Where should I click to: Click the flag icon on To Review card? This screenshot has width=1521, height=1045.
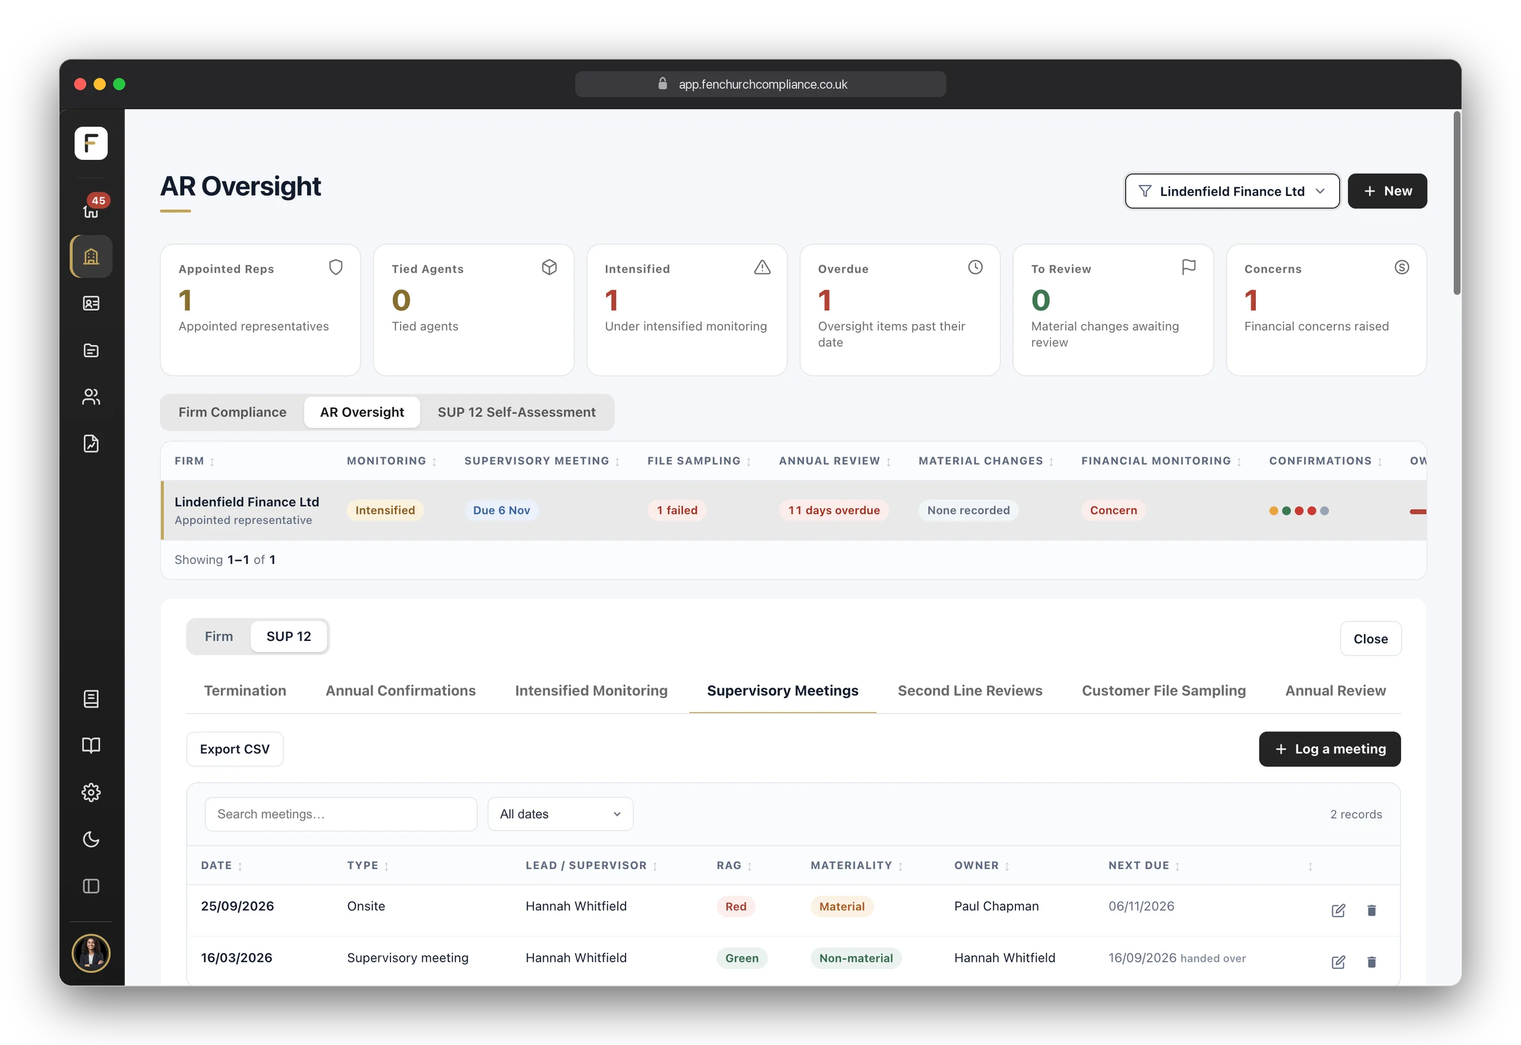tap(1188, 267)
